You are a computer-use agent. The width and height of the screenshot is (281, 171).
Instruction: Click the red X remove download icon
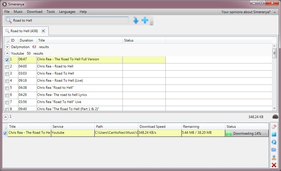point(274,165)
